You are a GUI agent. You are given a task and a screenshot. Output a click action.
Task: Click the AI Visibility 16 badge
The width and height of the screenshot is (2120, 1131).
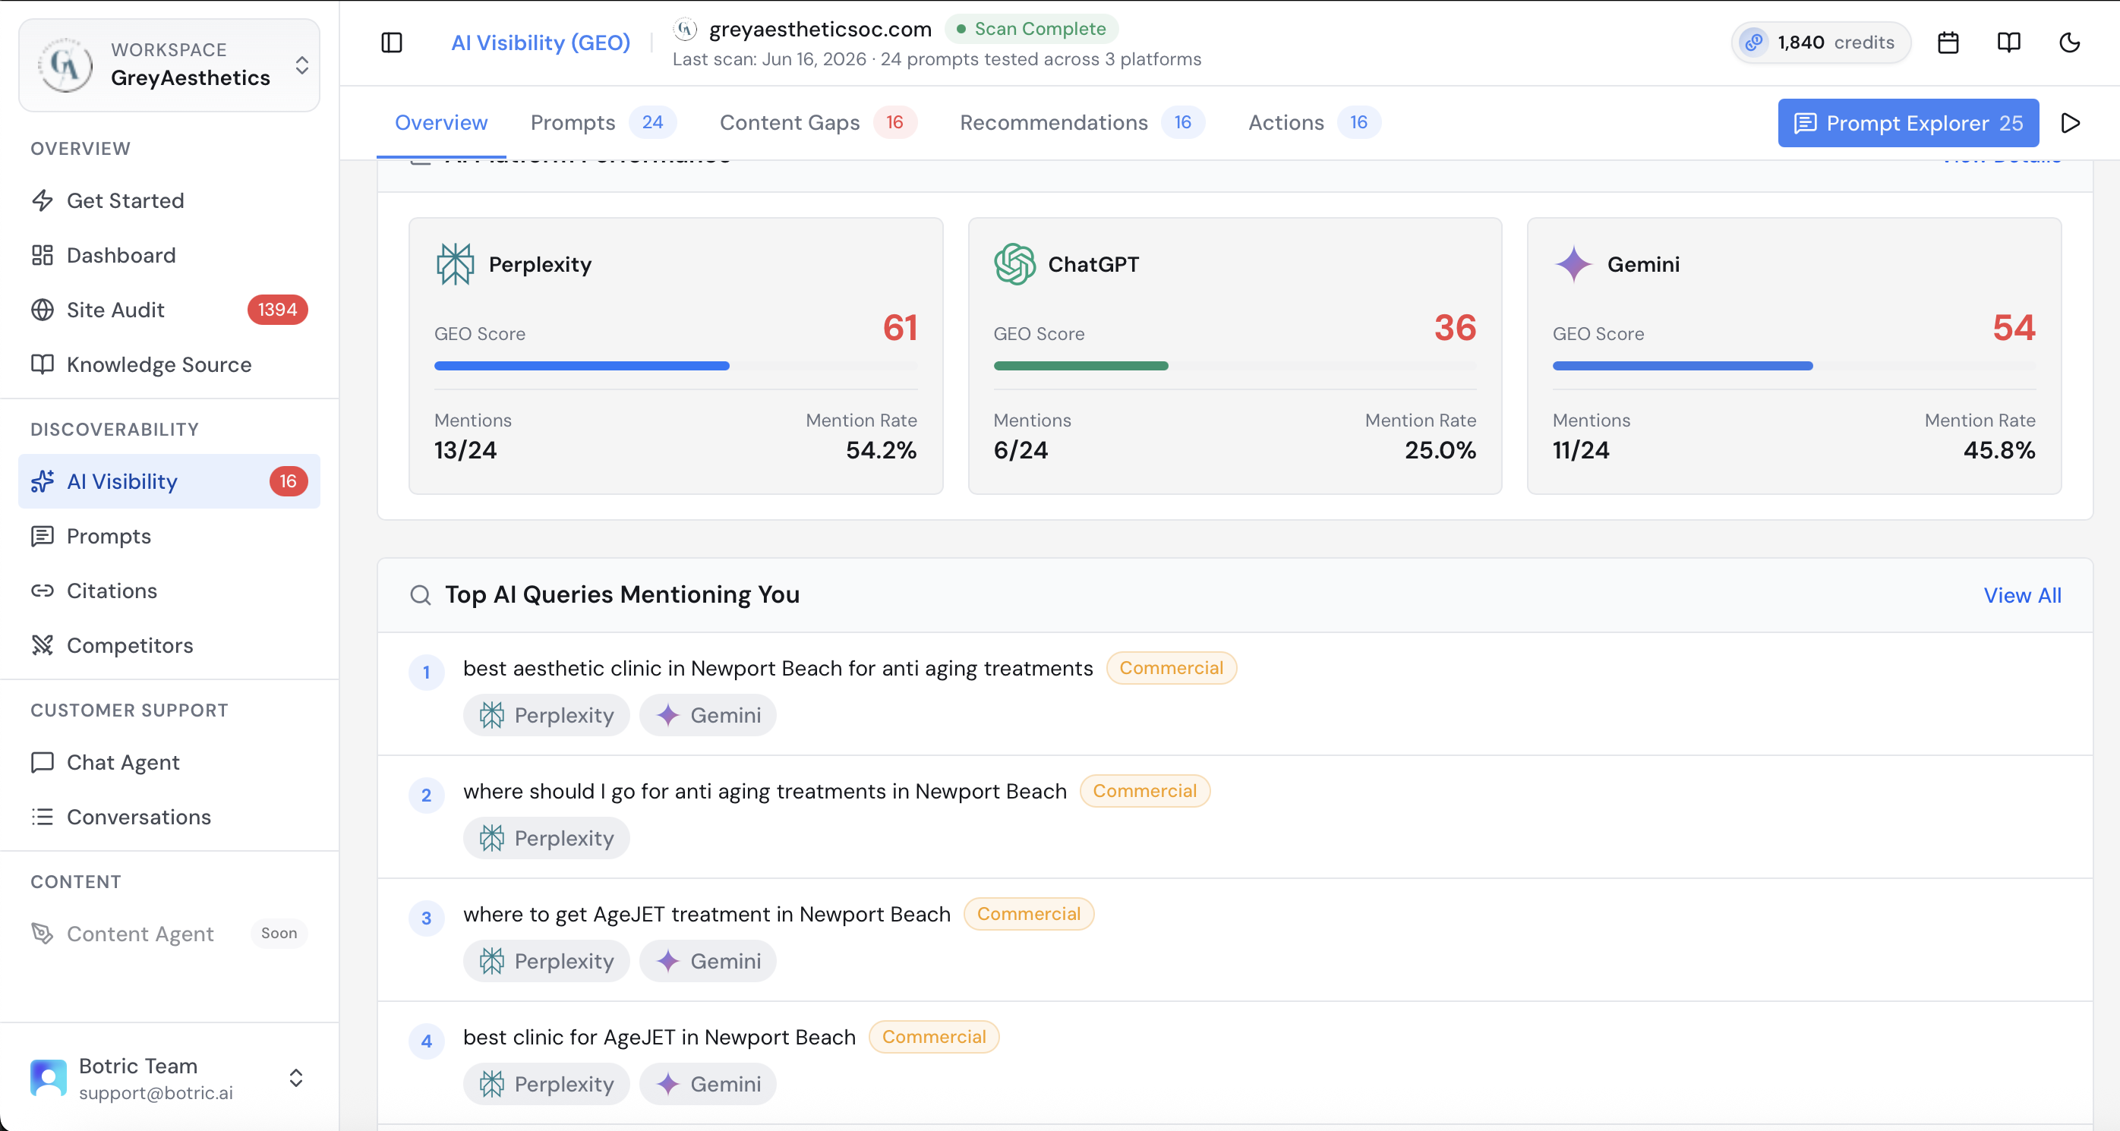tap(288, 481)
